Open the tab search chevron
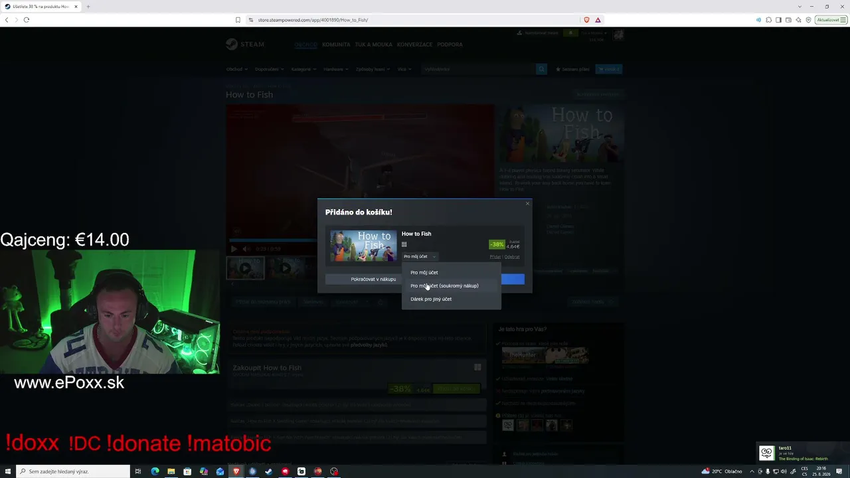Viewport: 850px width, 478px height. pyautogui.click(x=800, y=7)
